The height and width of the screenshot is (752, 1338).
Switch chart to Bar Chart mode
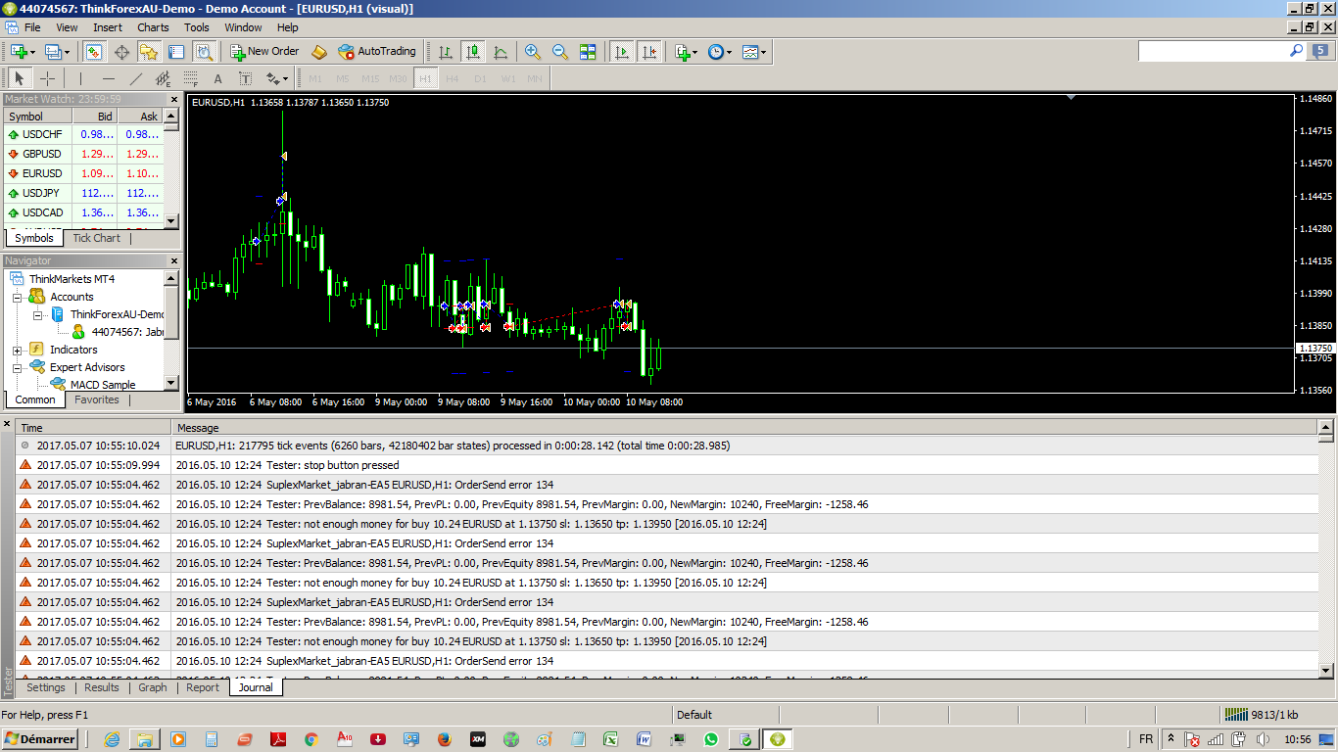[446, 52]
